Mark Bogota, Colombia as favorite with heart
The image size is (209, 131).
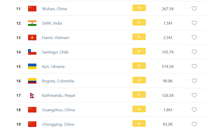pyautogui.click(x=194, y=81)
